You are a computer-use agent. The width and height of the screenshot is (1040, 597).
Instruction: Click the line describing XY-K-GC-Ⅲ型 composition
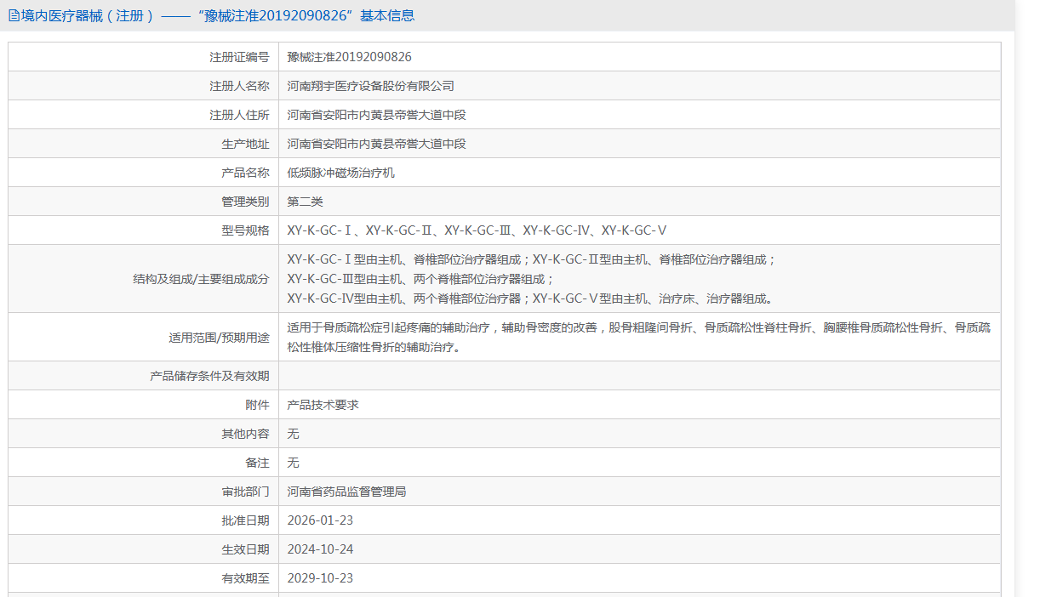pyautogui.click(x=420, y=279)
